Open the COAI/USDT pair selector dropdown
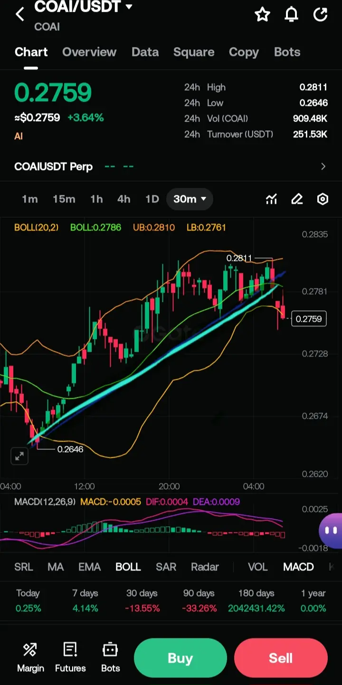This screenshot has width=342, height=685. [84, 7]
